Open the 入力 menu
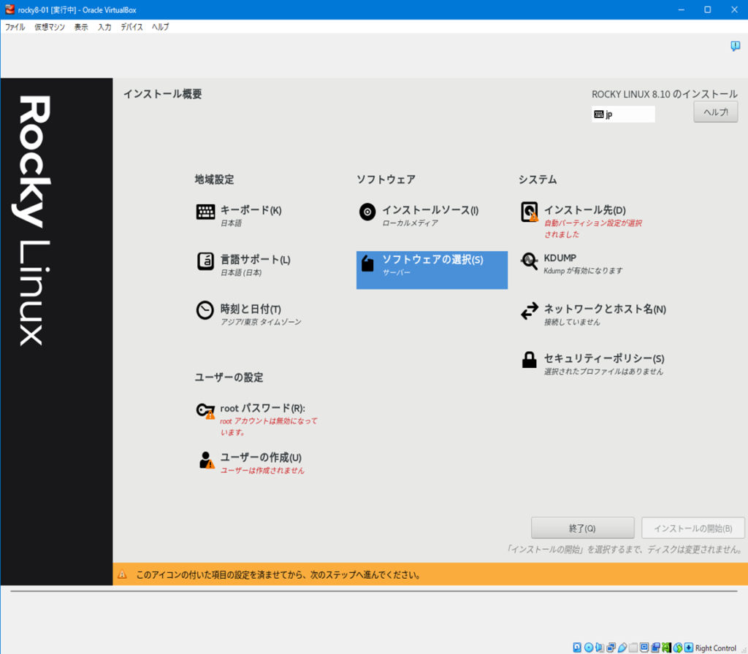Viewport: 748px width, 654px height. [x=104, y=27]
